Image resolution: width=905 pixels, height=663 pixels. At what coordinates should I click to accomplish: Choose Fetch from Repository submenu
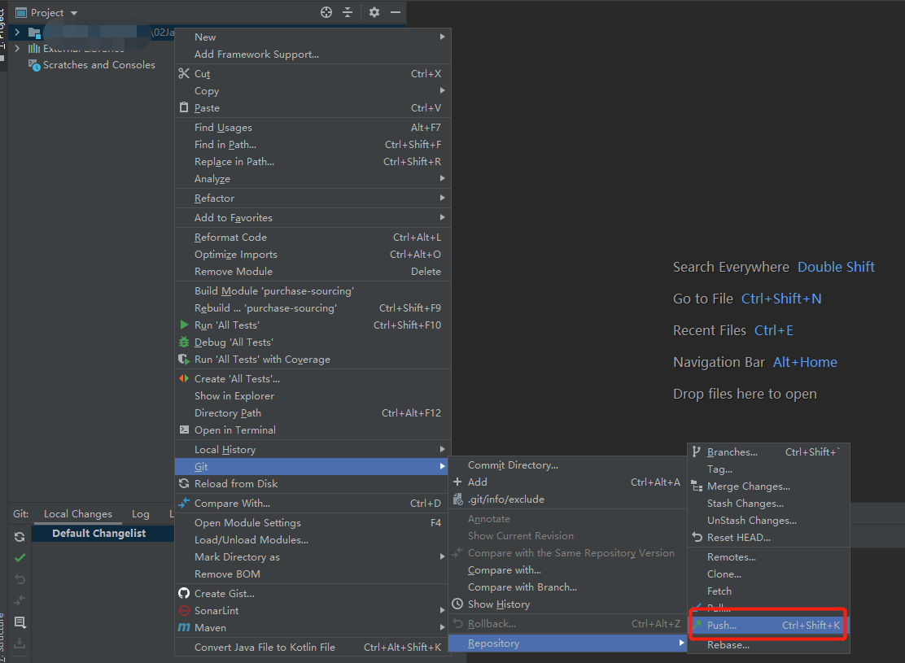coord(769,591)
